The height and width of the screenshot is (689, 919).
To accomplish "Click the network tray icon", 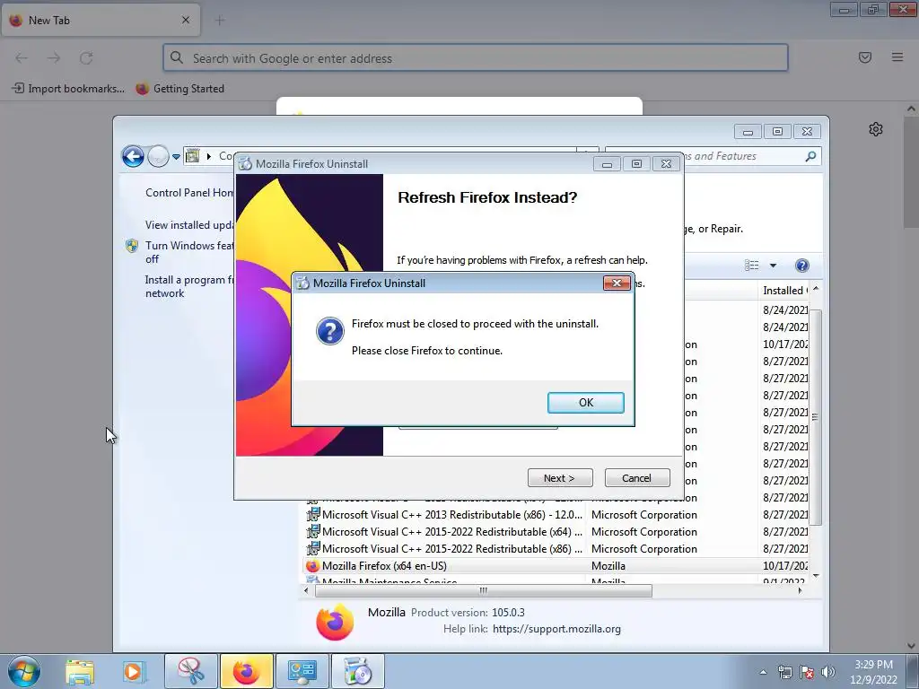I will [x=784, y=672].
